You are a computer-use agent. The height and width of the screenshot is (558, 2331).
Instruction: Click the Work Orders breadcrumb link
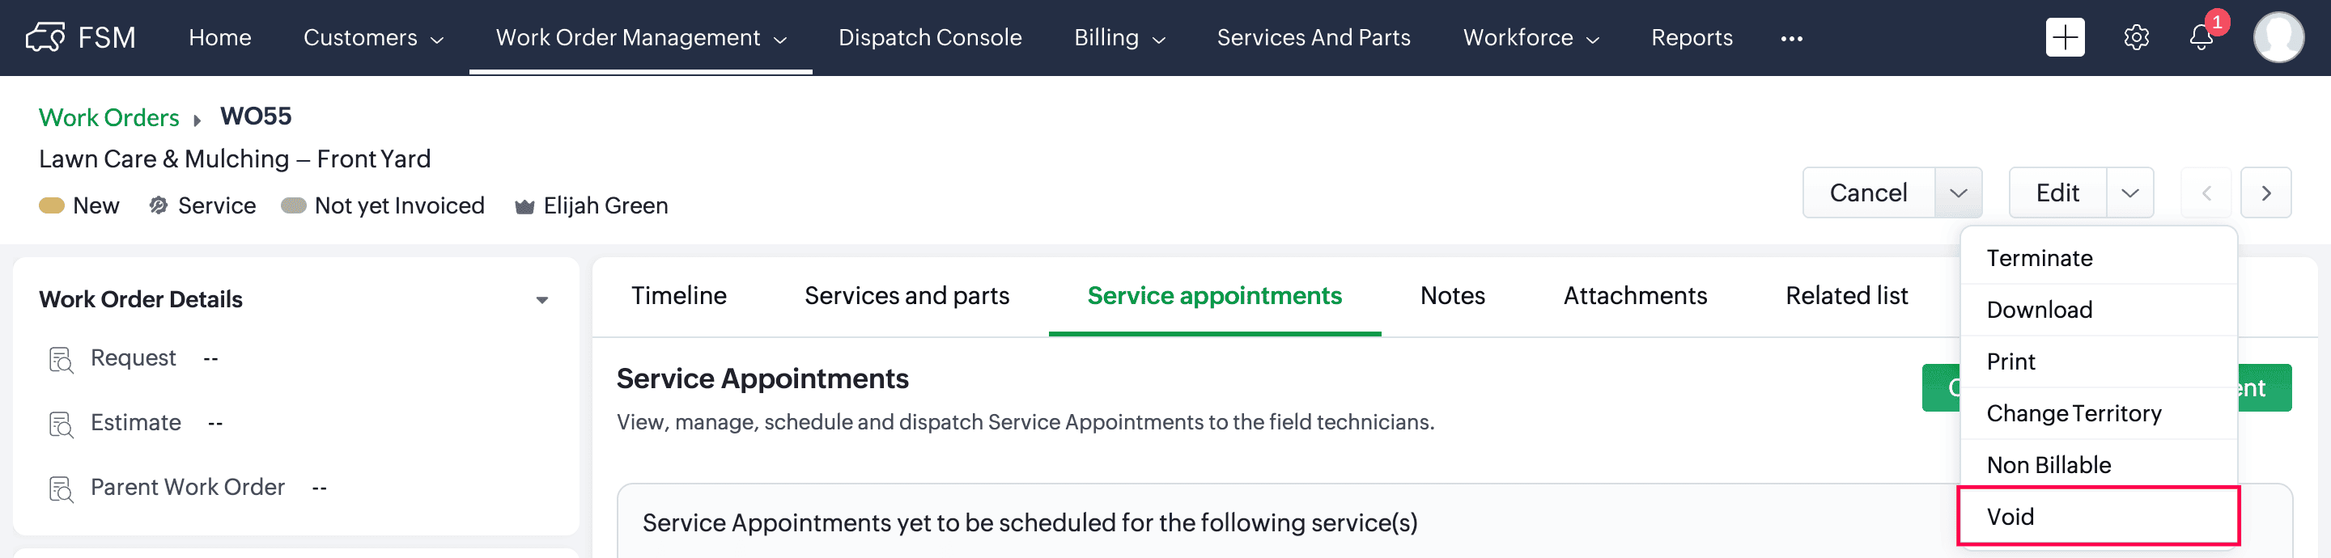(108, 117)
